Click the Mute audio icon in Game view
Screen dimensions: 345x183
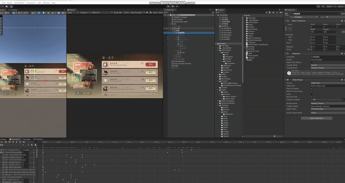[147, 12]
